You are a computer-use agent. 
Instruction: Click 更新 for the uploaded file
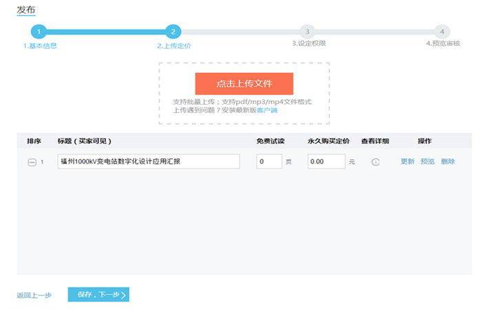tap(408, 161)
